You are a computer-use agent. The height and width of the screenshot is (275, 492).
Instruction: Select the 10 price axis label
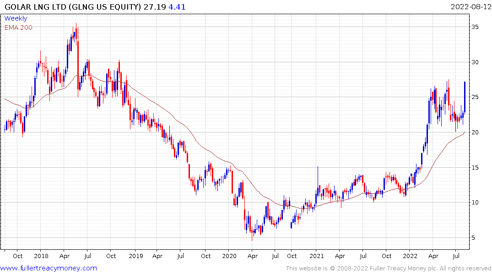pos(475,203)
